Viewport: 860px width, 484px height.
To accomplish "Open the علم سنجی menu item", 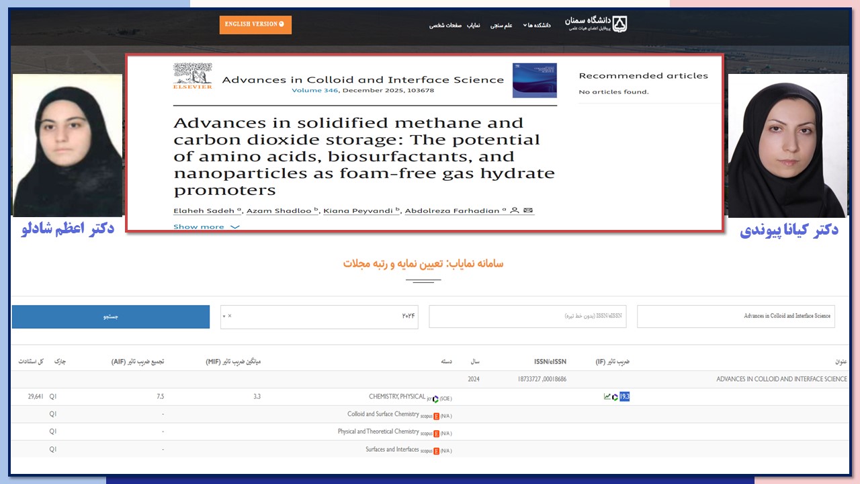I will point(504,25).
